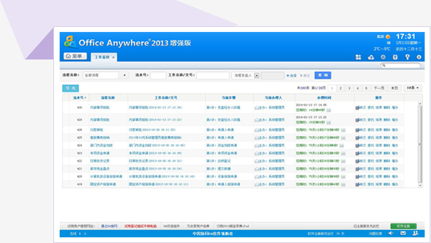Image resolution: width=431 pixels, height=243 pixels.
Task: Open the red 试用登记抽奖平板电脑 footer link
Action: (x=141, y=226)
